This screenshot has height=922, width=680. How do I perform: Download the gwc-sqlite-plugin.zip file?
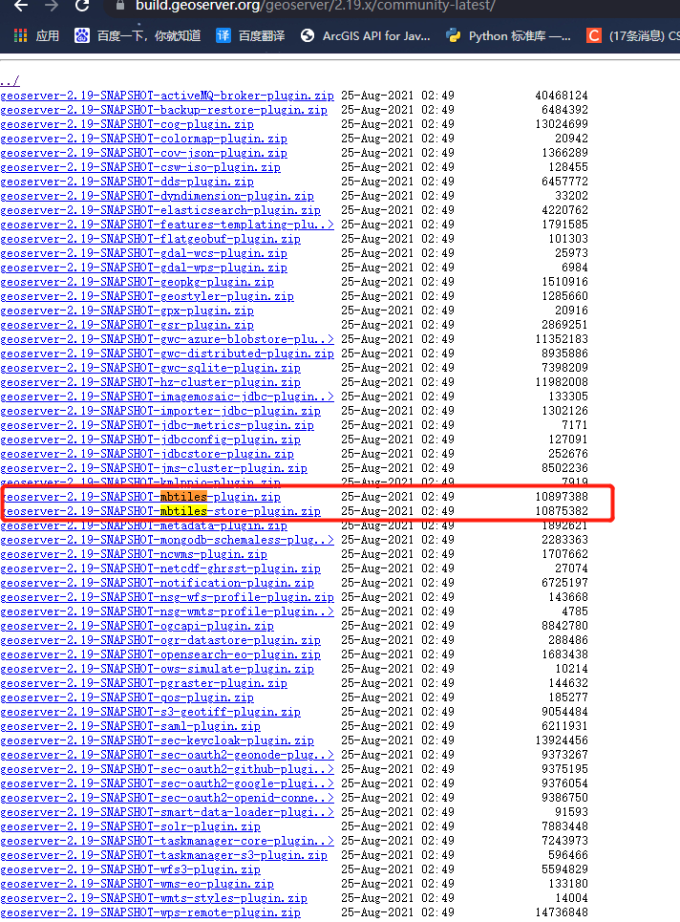151,368
